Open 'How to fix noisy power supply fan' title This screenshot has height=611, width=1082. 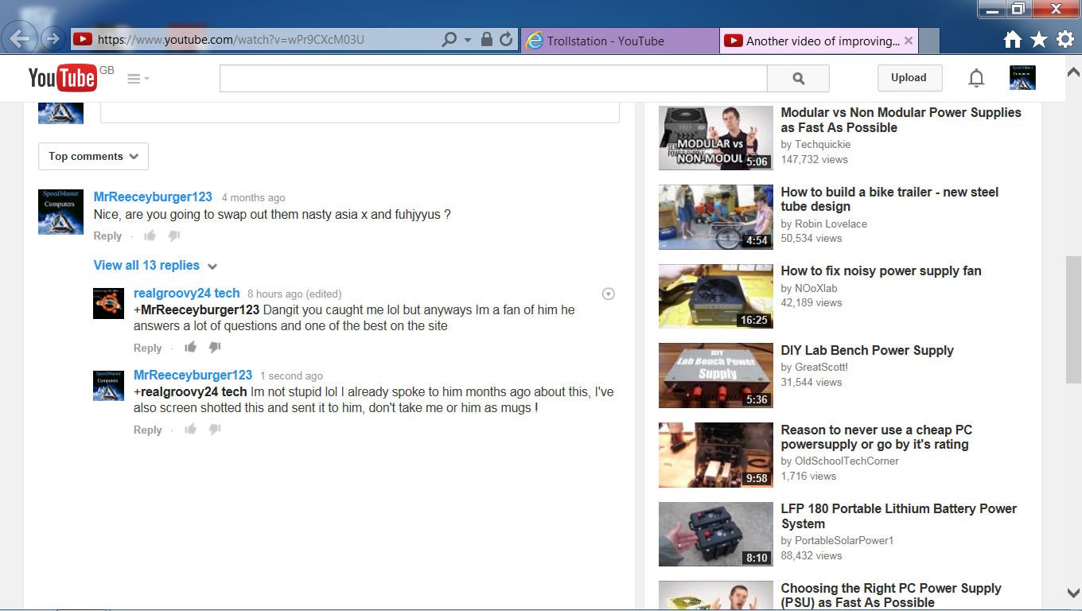[x=882, y=271]
